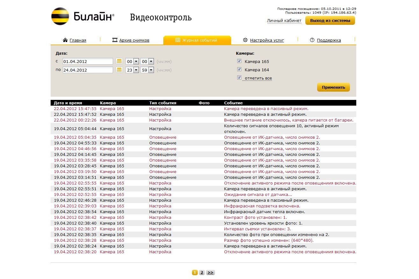The height and width of the screenshot is (279, 419).
Task: Click the Фото column header
Action: pyautogui.click(x=204, y=103)
